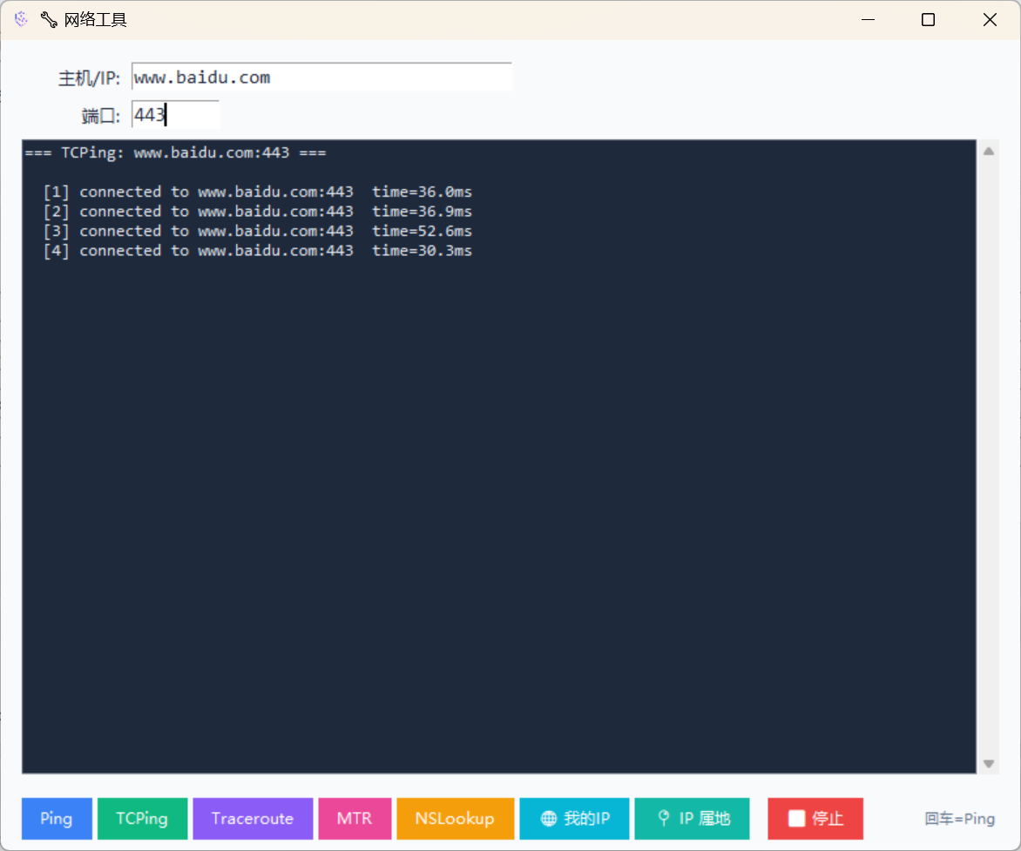Focus the 端口 port field showing 443
Screen dimensions: 1021x851
[175, 115]
